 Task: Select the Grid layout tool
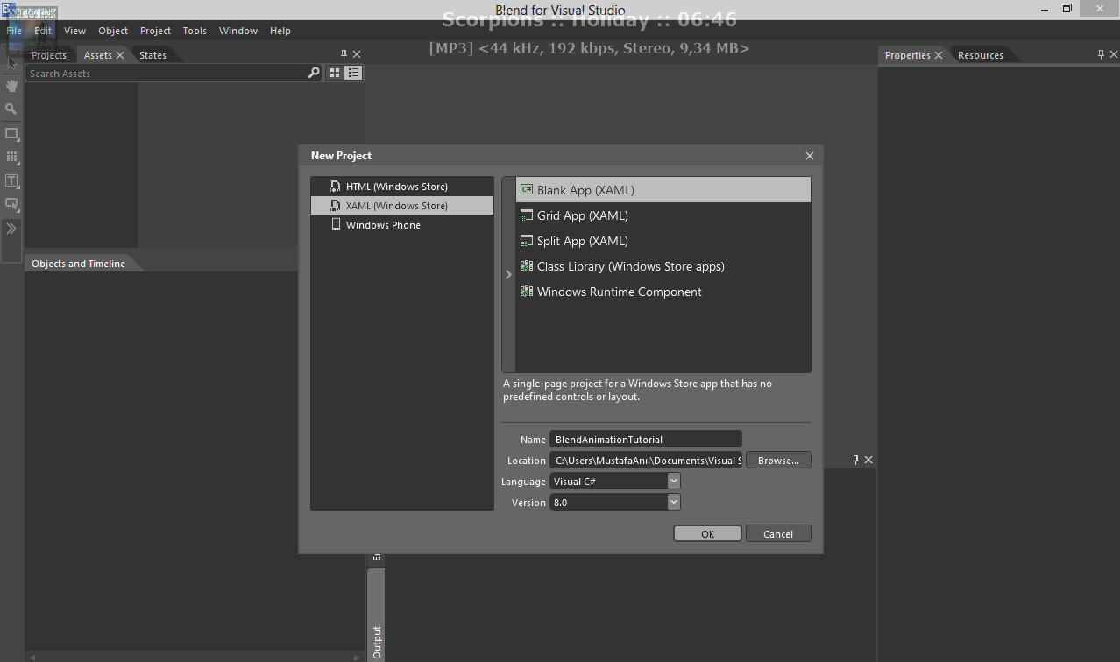11,158
